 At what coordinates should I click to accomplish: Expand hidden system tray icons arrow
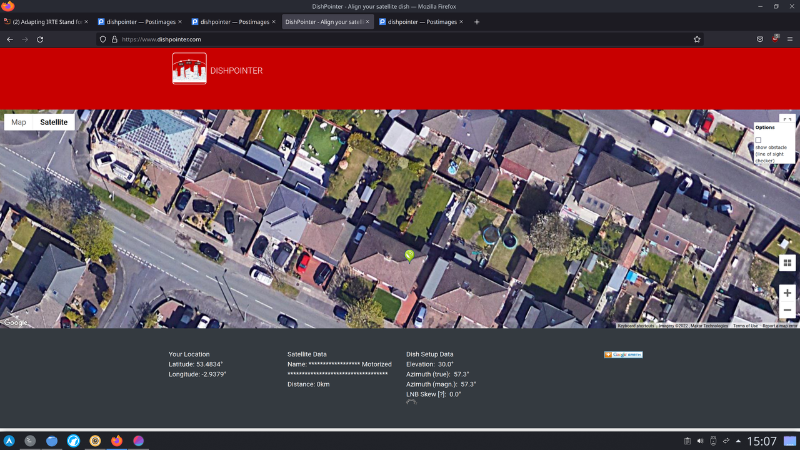point(738,441)
